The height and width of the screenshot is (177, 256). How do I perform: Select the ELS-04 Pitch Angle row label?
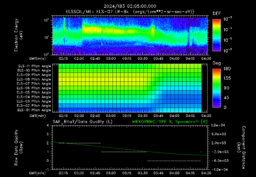34,97
